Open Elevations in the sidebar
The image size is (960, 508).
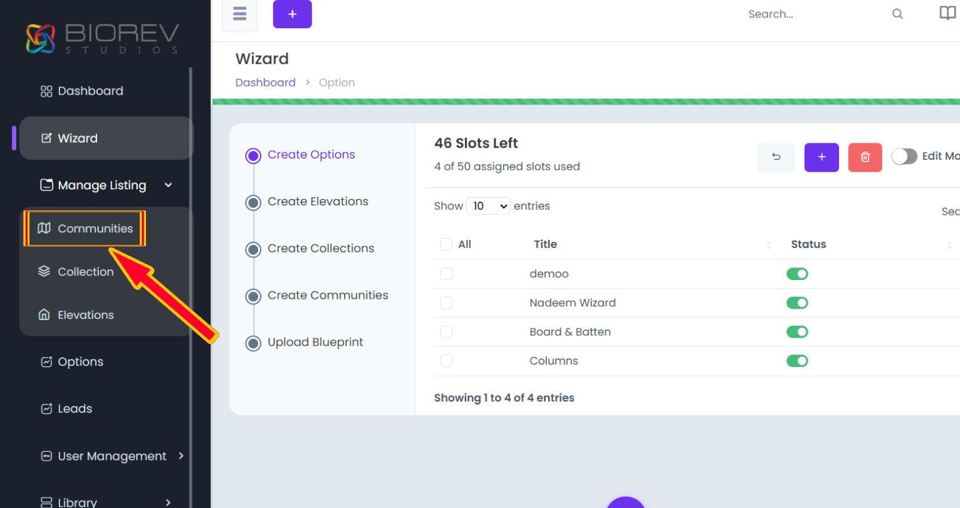pos(86,315)
